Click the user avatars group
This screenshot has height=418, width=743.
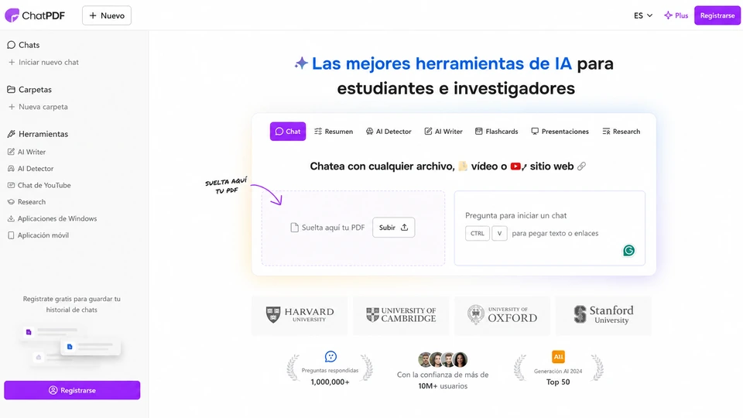443,360
